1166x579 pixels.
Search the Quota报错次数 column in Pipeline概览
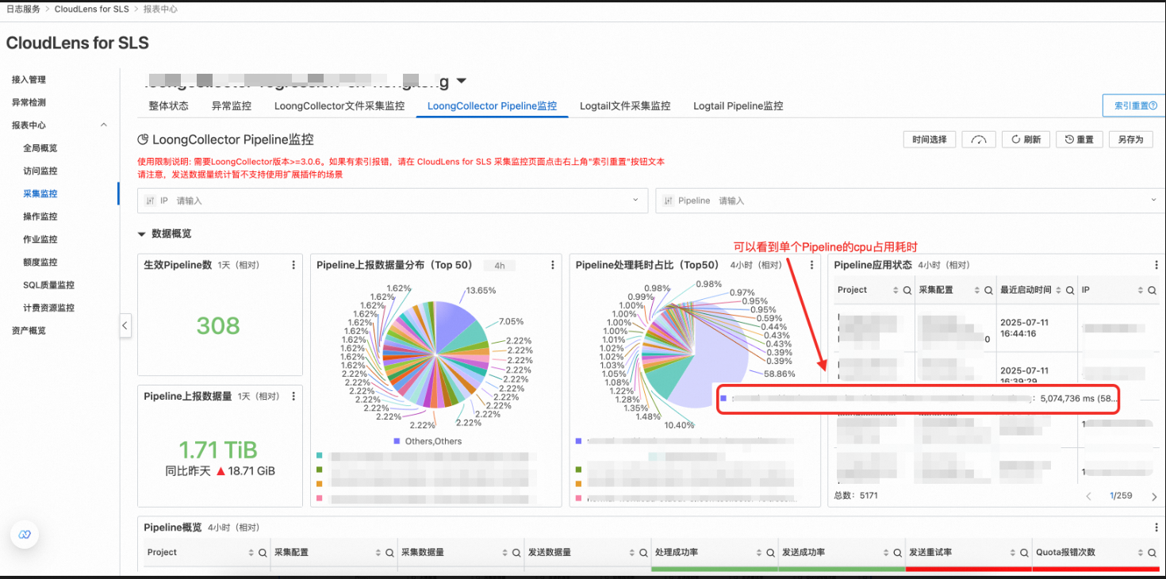point(1151,553)
